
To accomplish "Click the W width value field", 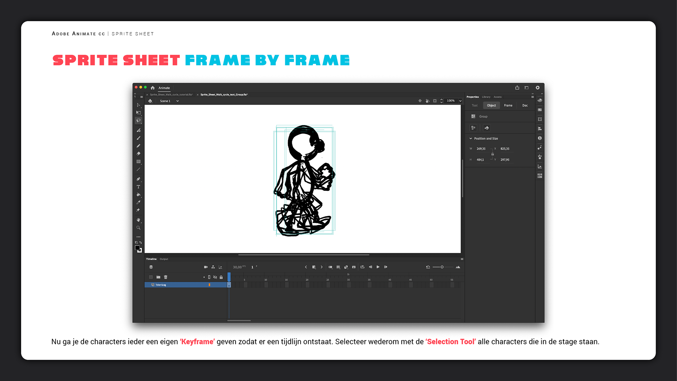I will (481, 149).
